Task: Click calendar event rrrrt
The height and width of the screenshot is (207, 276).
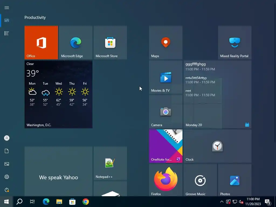Action: (x=200, y=93)
